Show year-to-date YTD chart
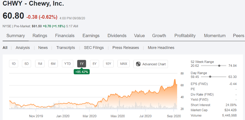 click(x=68, y=64)
